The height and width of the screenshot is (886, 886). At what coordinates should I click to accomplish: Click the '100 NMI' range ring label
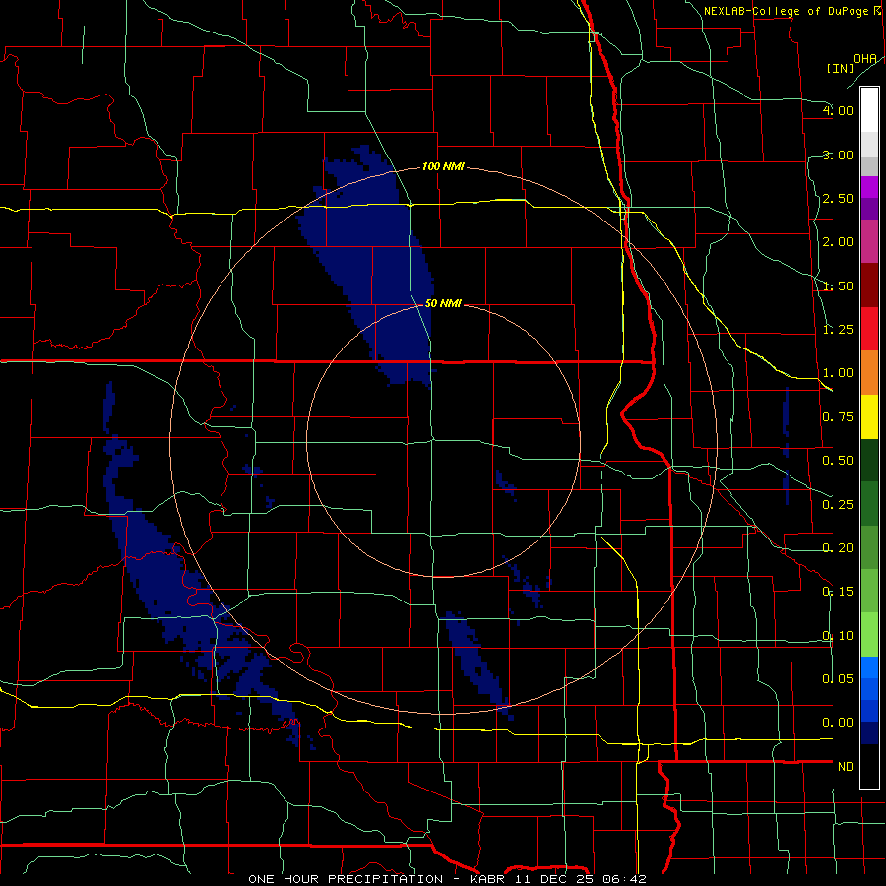click(443, 166)
